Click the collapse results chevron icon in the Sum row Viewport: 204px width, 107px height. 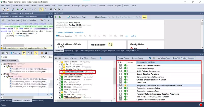point(51,95)
